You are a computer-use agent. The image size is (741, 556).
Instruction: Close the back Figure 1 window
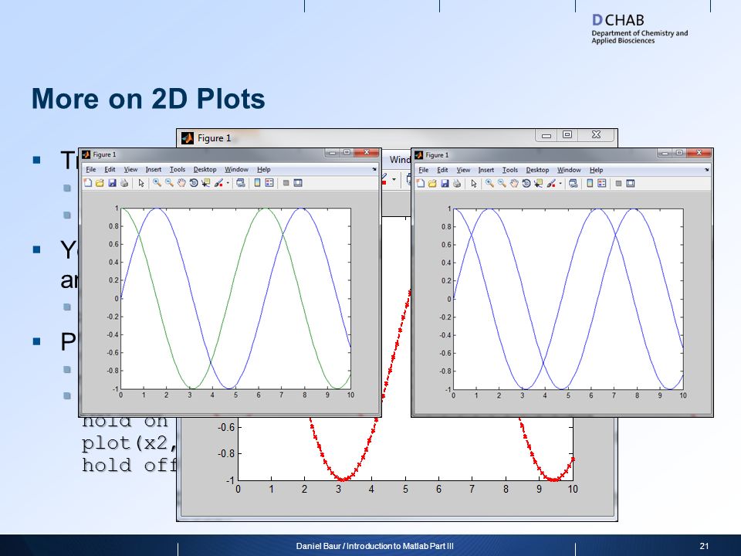[x=596, y=135]
